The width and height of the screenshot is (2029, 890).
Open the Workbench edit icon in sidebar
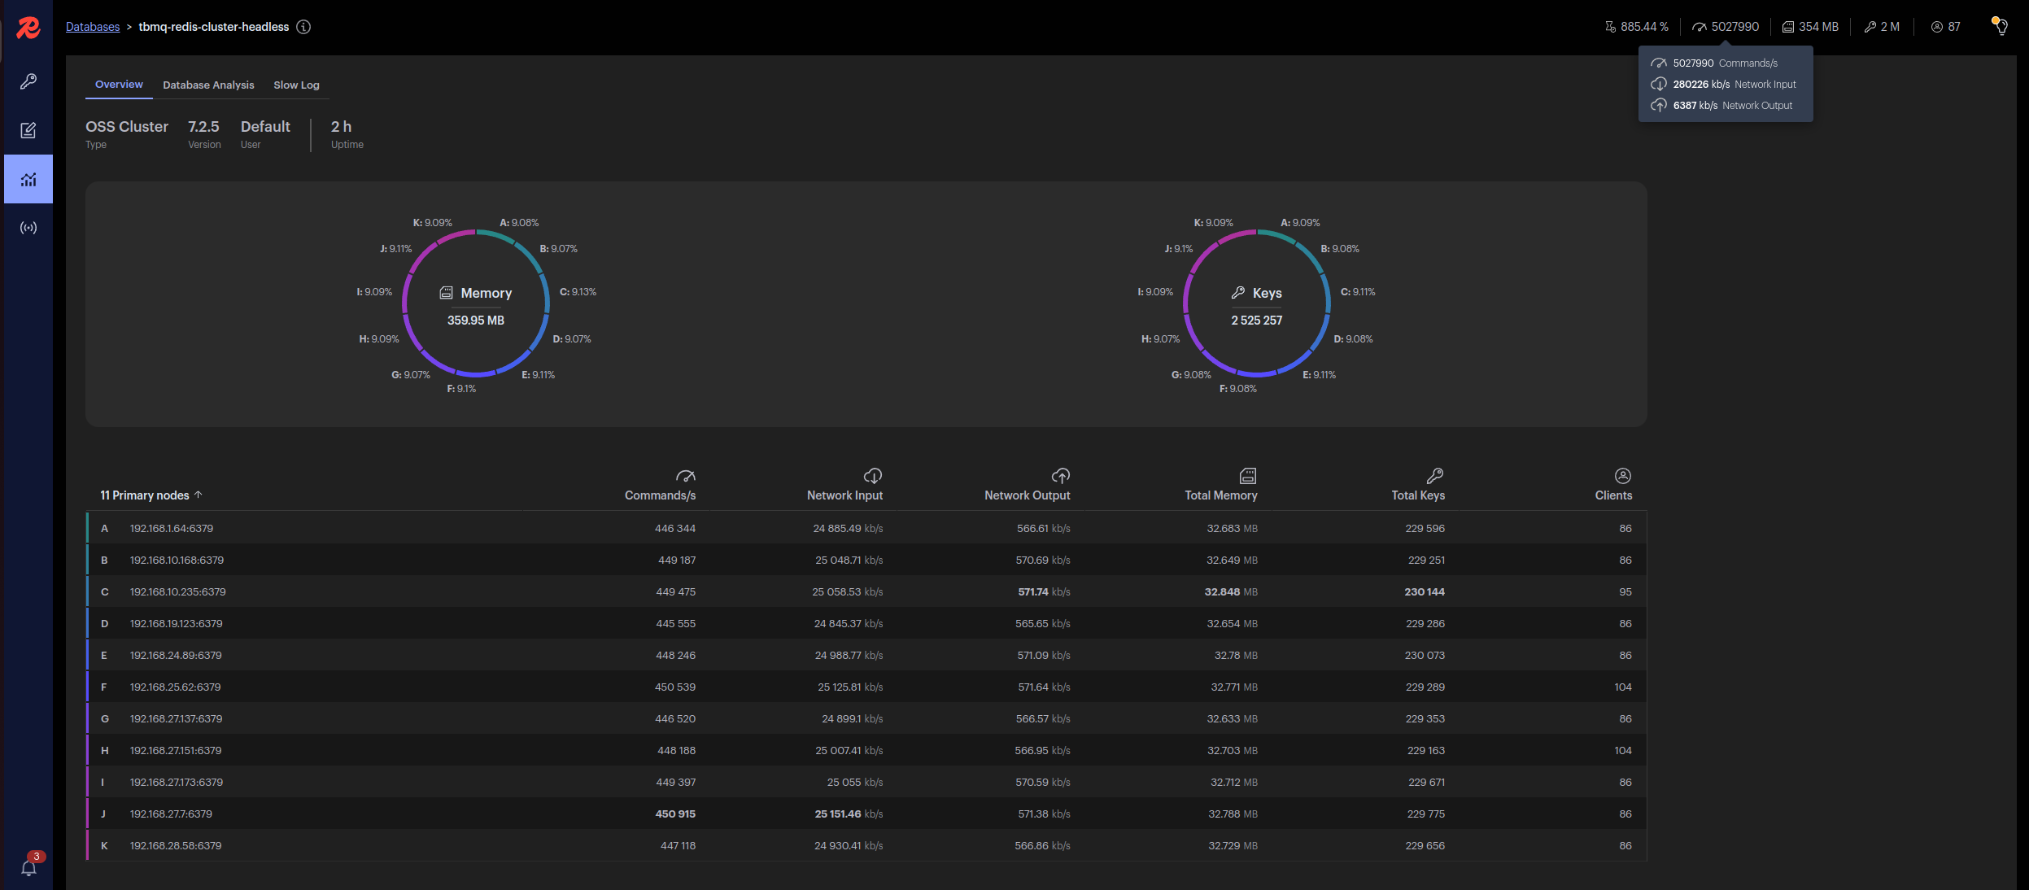28,130
